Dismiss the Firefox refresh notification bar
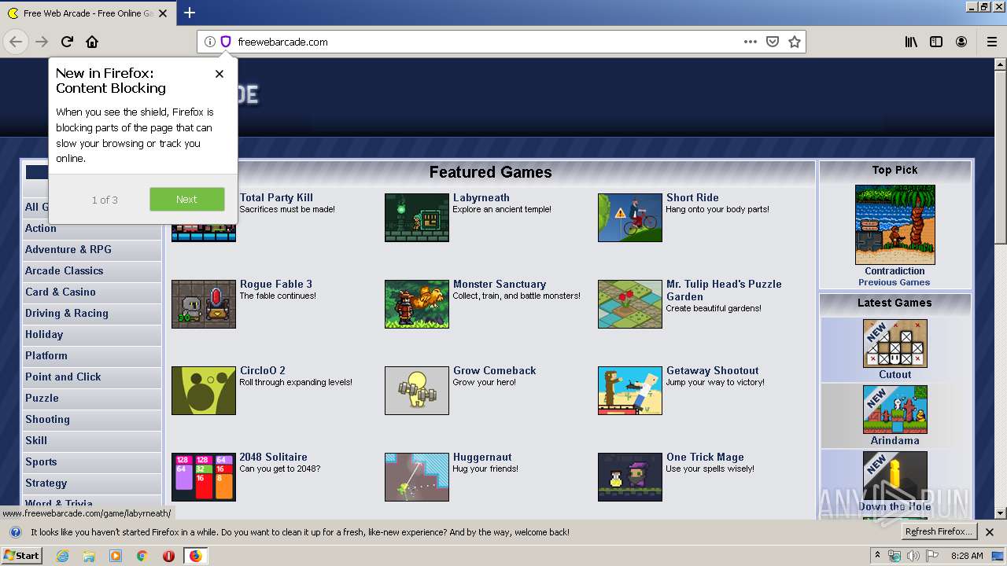The image size is (1007, 566). (990, 532)
